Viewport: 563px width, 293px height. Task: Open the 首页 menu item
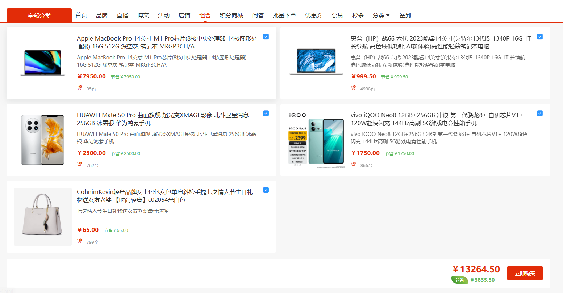[x=81, y=15]
